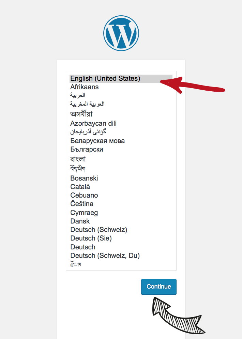Select Cymraeg language
This screenshot has height=339, width=242.
(x=84, y=213)
